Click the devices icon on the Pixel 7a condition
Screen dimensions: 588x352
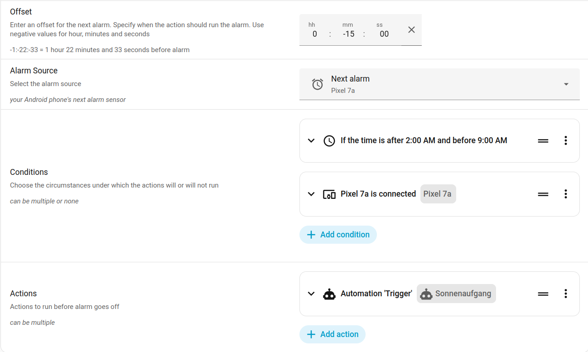(x=329, y=194)
